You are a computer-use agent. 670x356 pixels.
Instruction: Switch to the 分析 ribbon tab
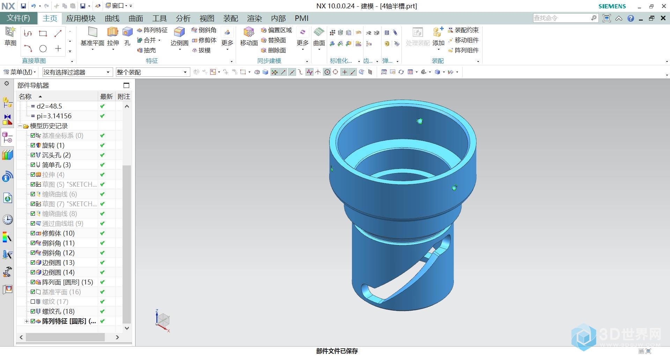pyautogui.click(x=183, y=18)
